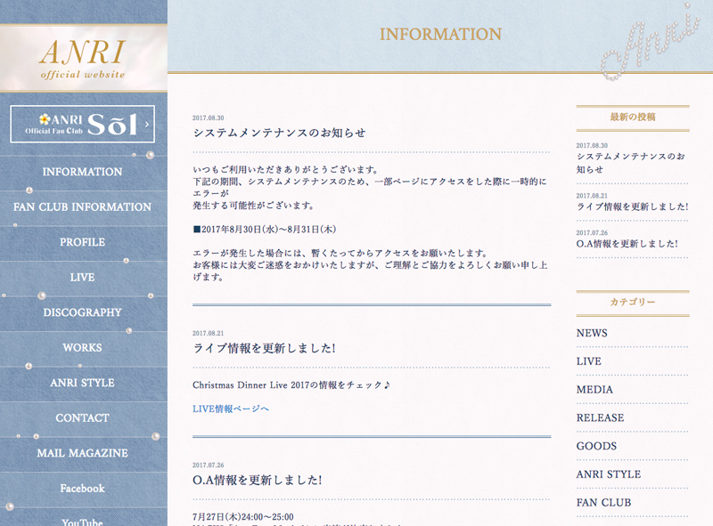
Task: Click the arrow on the Sol banner
Action: (x=148, y=125)
